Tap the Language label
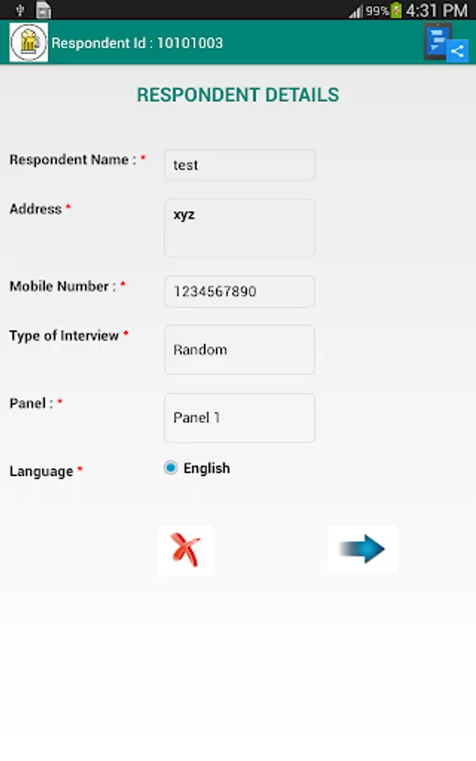 41,471
